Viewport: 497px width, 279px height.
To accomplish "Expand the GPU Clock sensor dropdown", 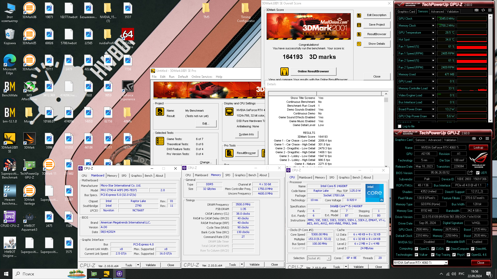I will click(433, 19).
